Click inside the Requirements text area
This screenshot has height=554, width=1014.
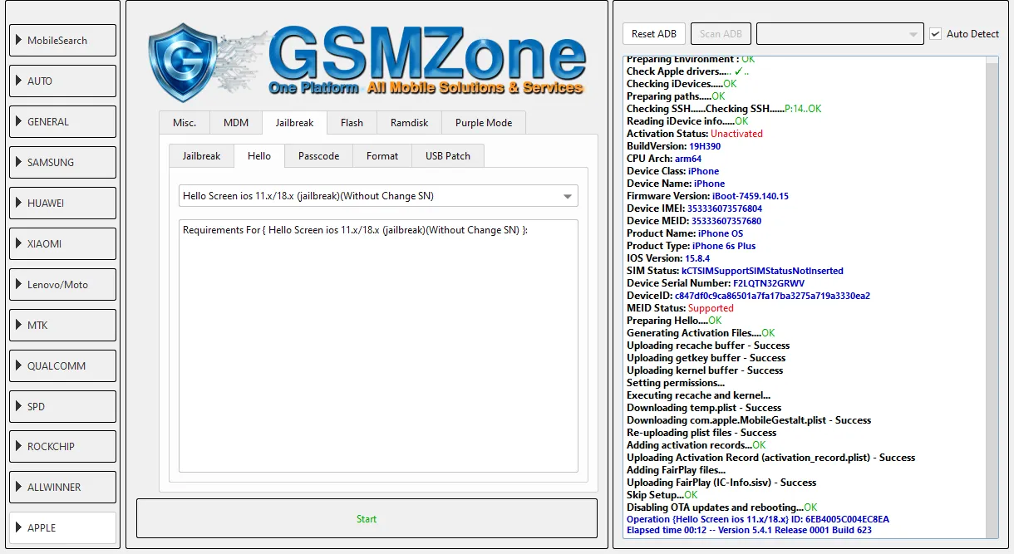(378, 349)
